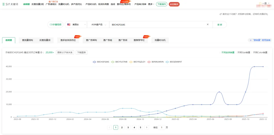Toggle B0CHGFG64S series in chart legend
The width and height of the screenshot is (274, 135).
pos(101,62)
